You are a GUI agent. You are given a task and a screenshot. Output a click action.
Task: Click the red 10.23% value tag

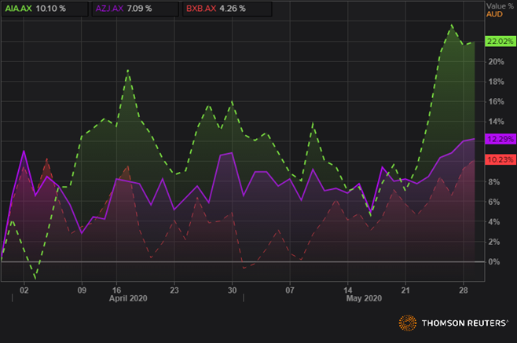click(x=500, y=160)
